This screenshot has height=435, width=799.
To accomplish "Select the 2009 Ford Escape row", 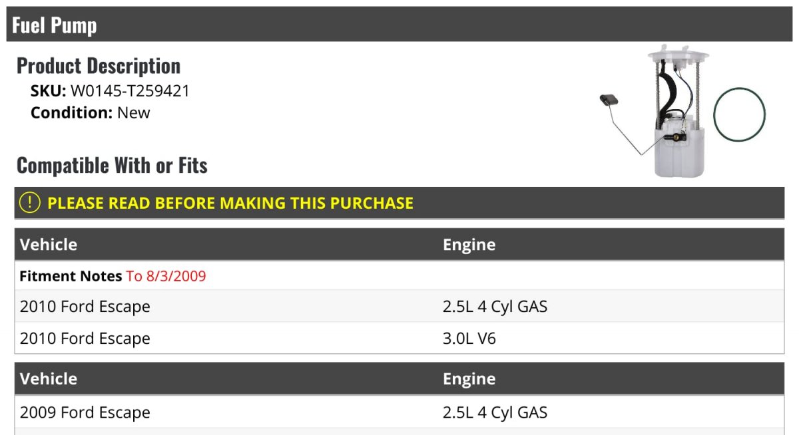I will tap(400, 412).
